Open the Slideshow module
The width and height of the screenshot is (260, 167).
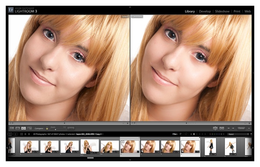point(222,11)
